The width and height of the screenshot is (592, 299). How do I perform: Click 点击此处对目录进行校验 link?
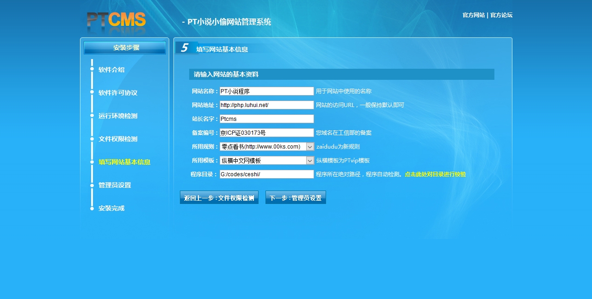pos(435,174)
